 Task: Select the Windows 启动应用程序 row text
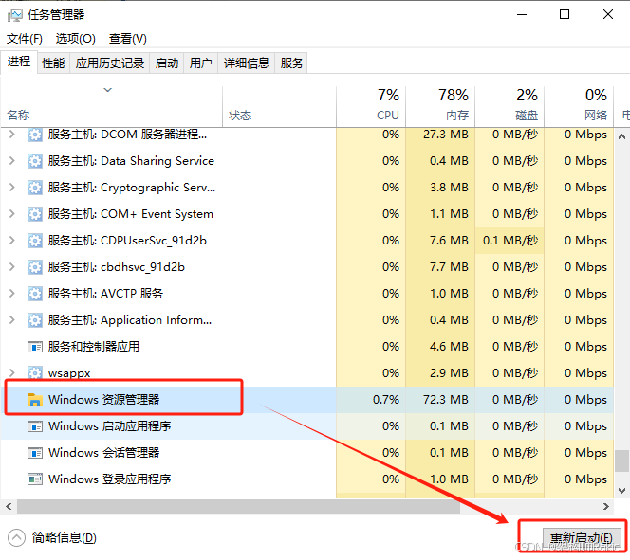click(x=109, y=426)
